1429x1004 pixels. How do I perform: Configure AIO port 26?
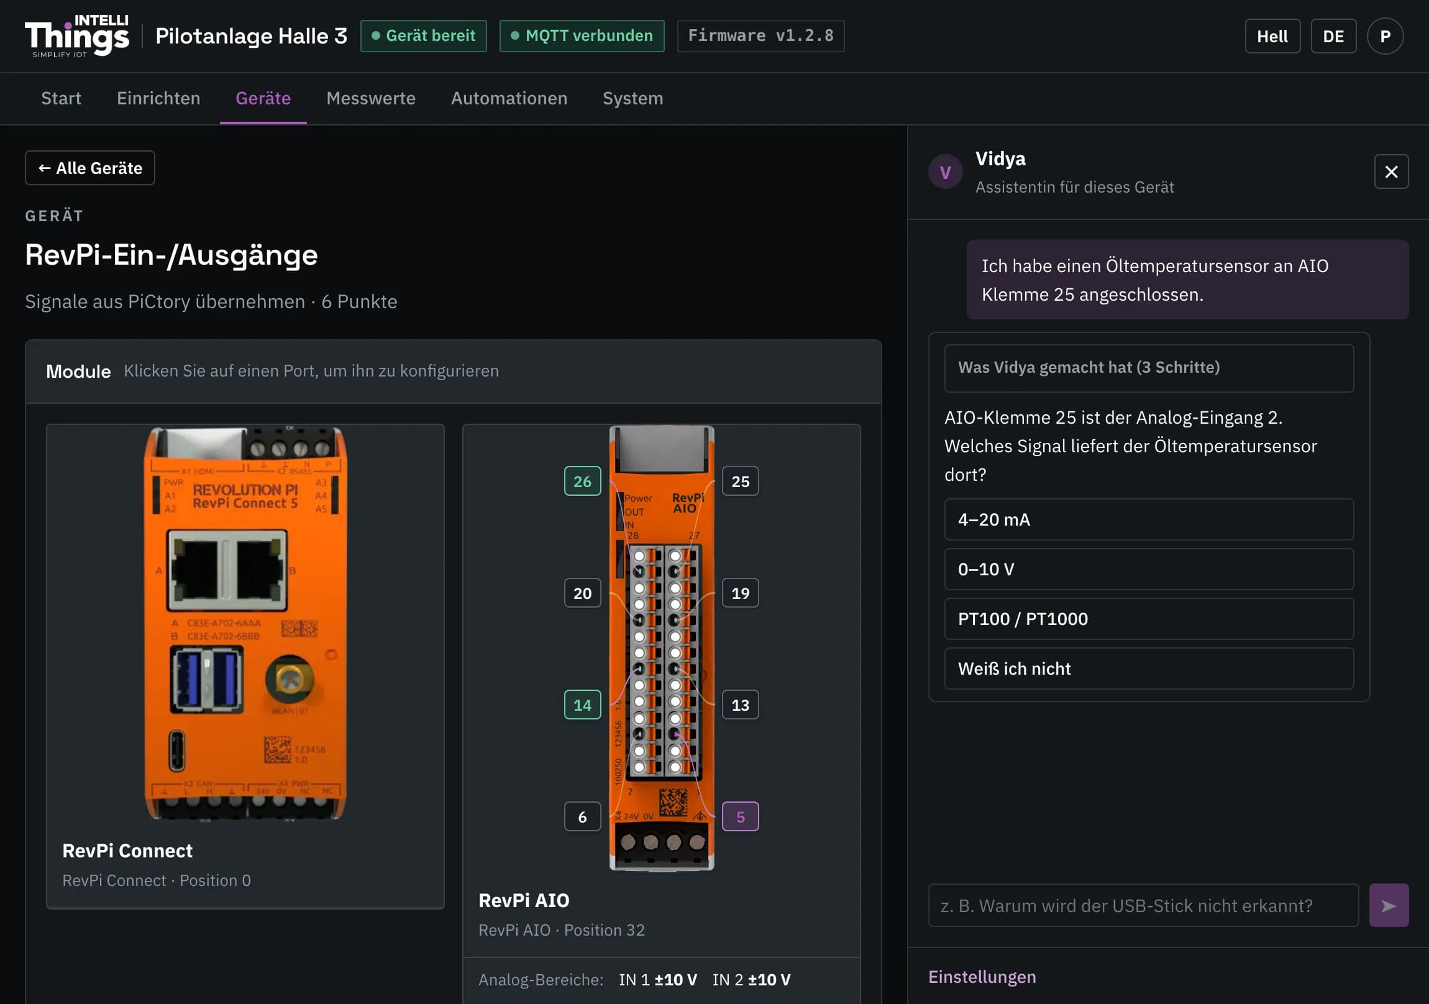(582, 481)
